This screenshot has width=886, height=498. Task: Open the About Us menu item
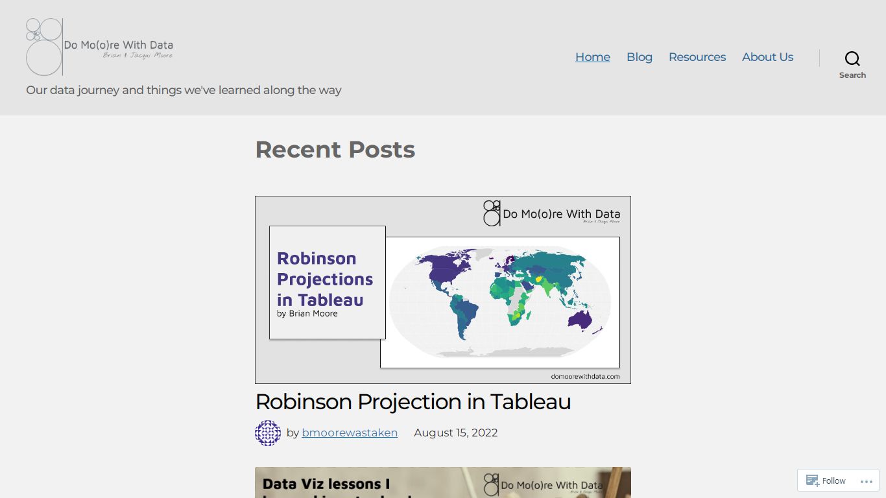click(767, 57)
